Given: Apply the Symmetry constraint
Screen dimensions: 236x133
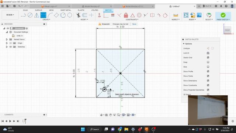Looking at the screenshot, I should pyautogui.click(x=152, y=15).
